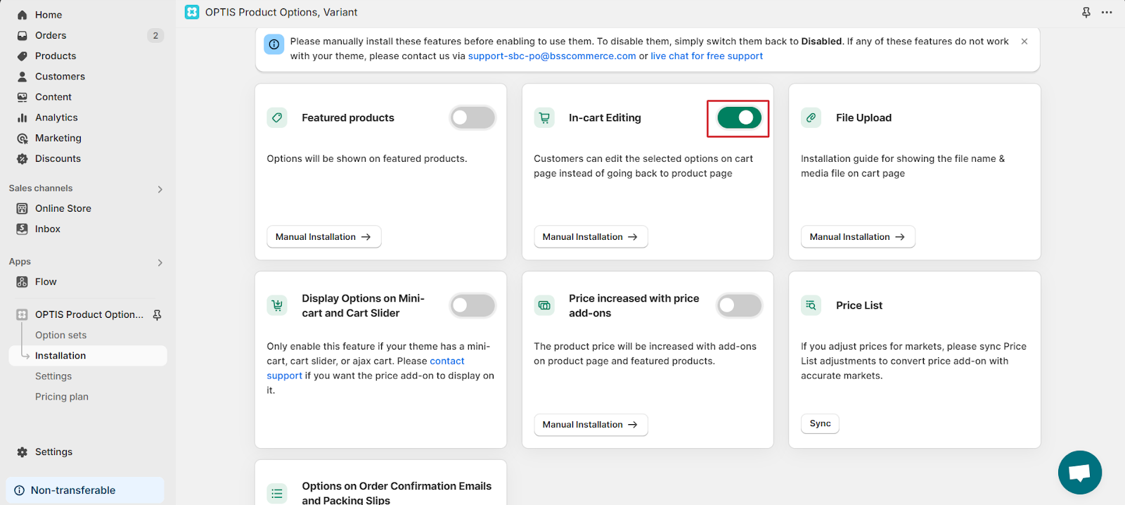Click the Flow app icon
The height and width of the screenshot is (505, 1125).
tap(22, 282)
